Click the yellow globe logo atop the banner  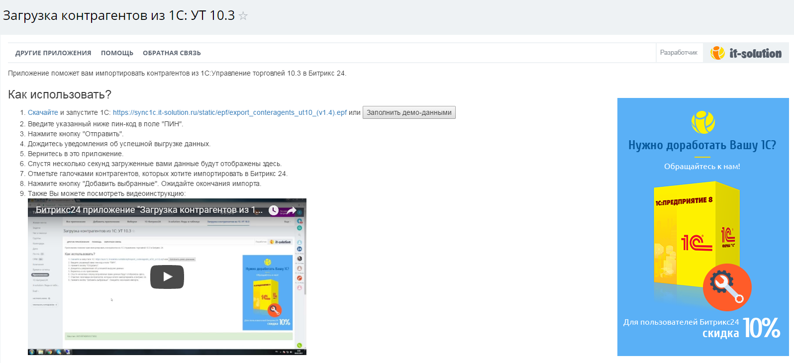(703, 122)
